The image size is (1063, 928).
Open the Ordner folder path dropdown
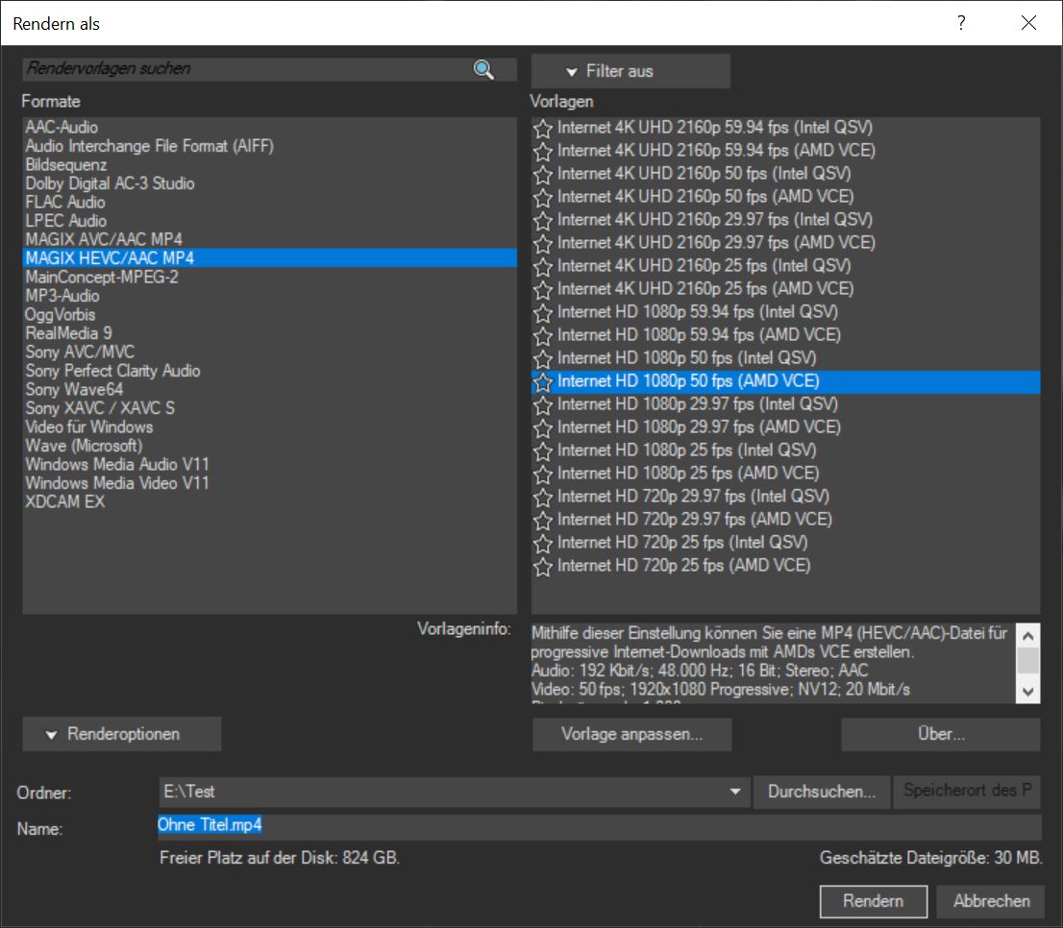pyautogui.click(x=735, y=792)
